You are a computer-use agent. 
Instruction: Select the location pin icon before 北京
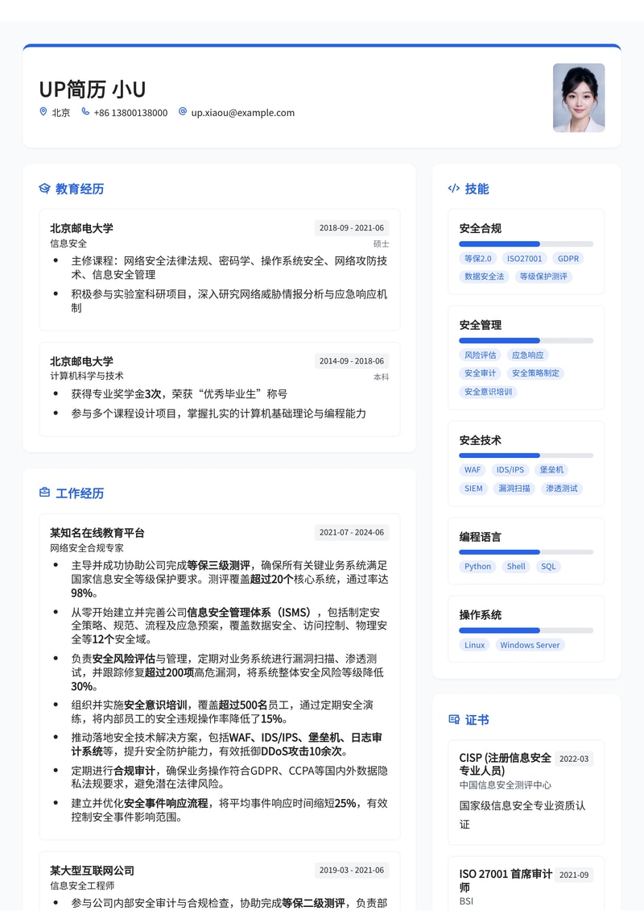click(x=43, y=112)
